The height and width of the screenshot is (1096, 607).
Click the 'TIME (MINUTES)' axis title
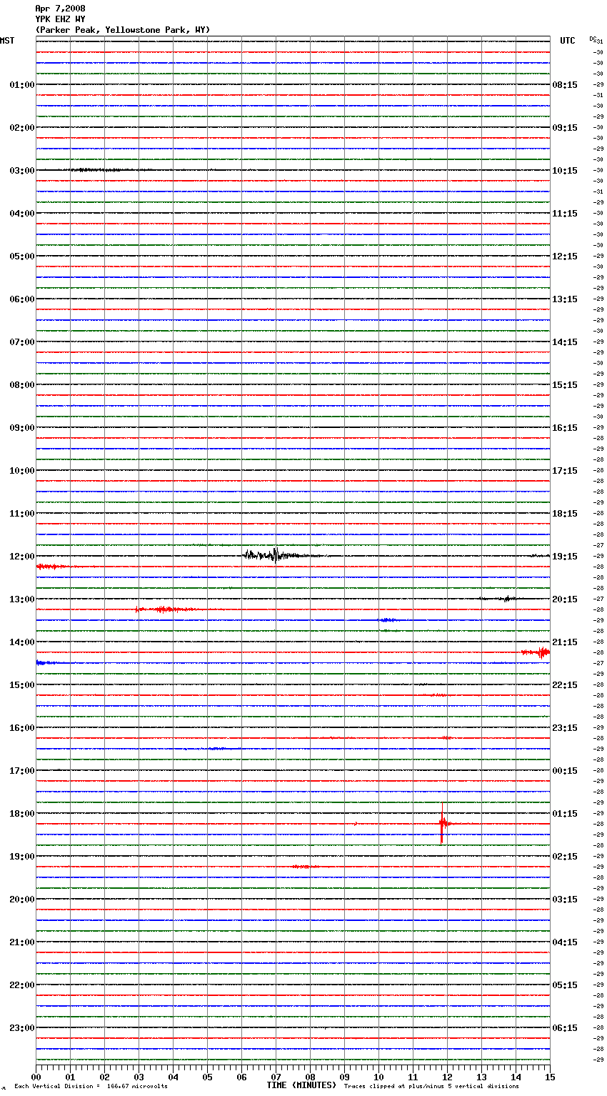(301, 1085)
